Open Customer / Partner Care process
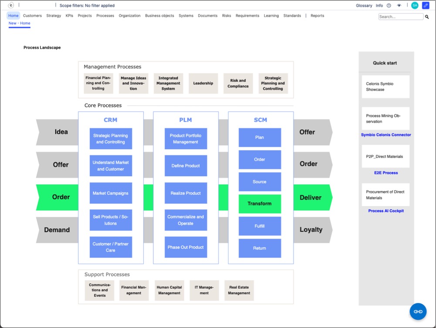This screenshot has width=436, height=328. (x=111, y=247)
